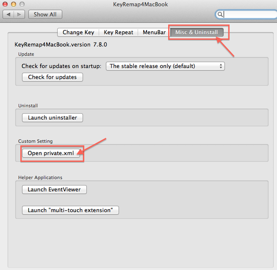This screenshot has width=277, height=270.
Task: Select the Misc & Uninstall tab
Action: [197, 32]
